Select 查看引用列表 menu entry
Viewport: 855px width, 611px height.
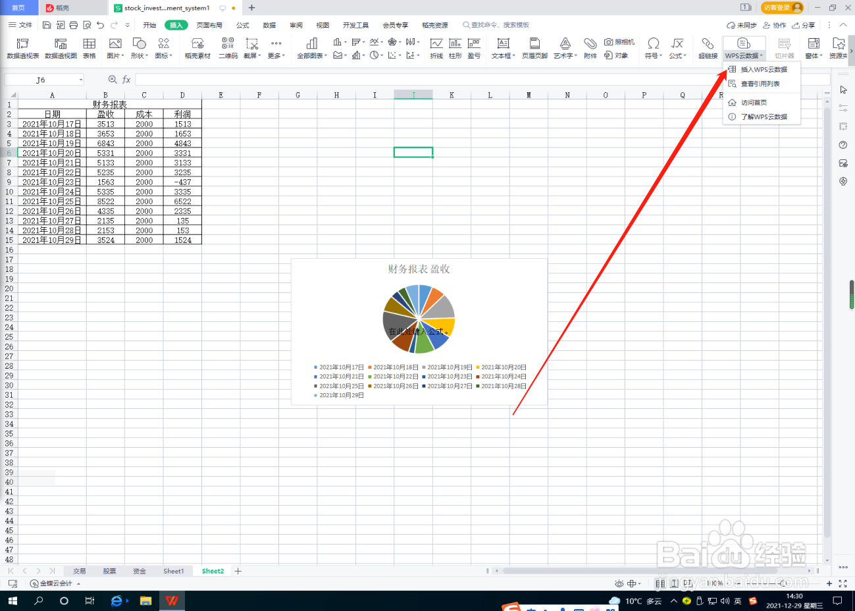pos(762,84)
